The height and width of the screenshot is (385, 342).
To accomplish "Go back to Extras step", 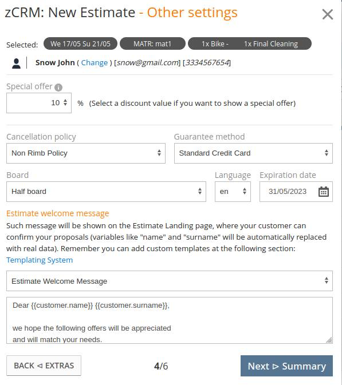I will click(44, 366).
